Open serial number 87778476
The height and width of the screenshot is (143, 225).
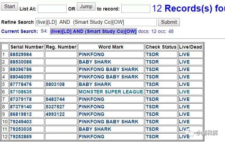tap(21, 84)
